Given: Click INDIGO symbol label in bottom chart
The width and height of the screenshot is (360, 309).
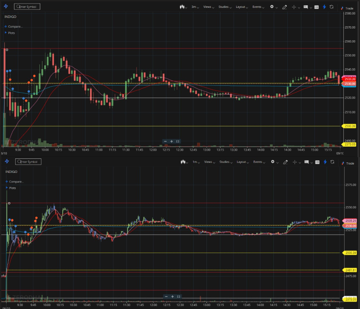Looking at the screenshot, I should [11, 172].
